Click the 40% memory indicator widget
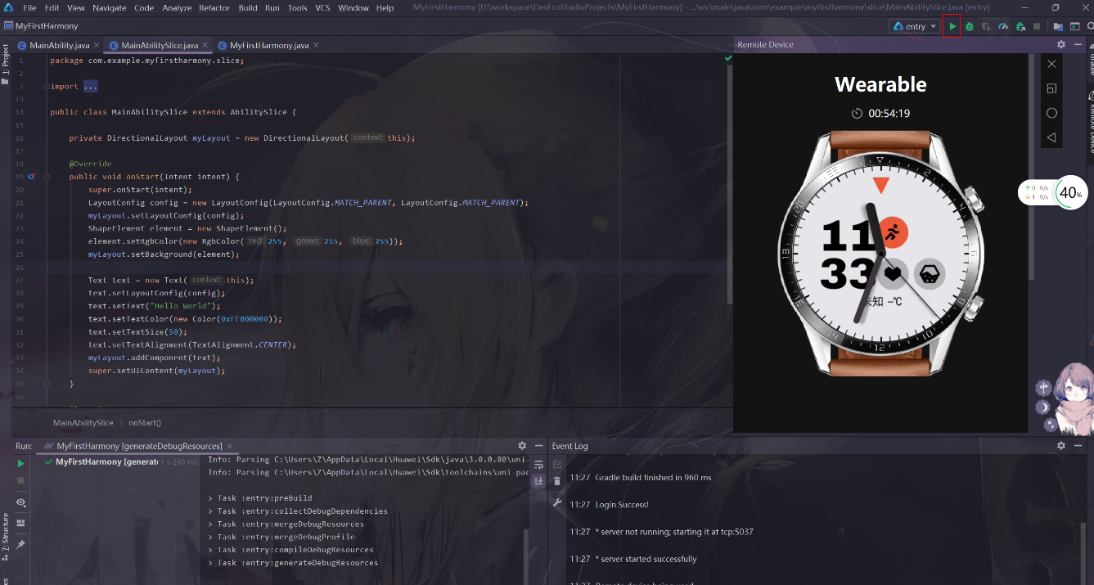This screenshot has height=585, width=1094. 1070,193
